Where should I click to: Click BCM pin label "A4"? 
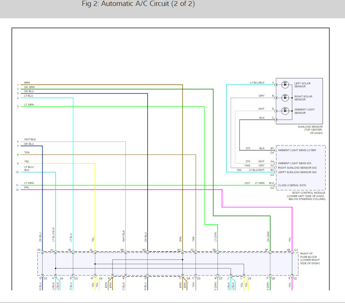[x=272, y=161]
